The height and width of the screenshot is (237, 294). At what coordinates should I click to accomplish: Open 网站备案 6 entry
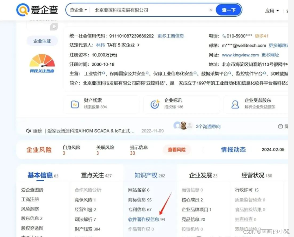click(138, 190)
